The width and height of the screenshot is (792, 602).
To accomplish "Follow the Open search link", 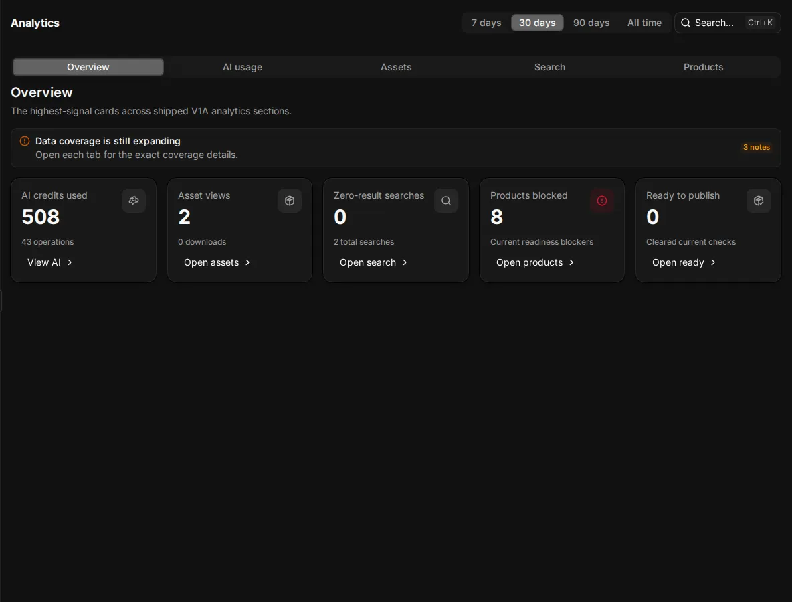I will 373,262.
